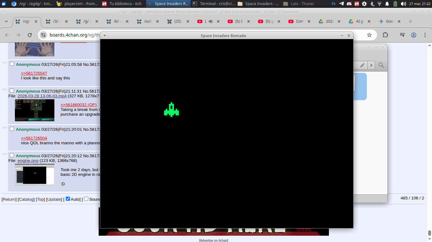This screenshot has width=432, height=242.
Task: Open the Telegram tray icon
Action: point(342,4)
